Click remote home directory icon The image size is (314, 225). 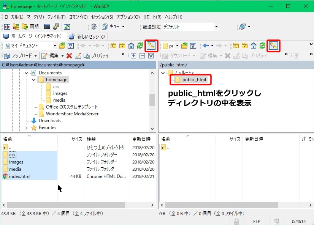[253, 46]
